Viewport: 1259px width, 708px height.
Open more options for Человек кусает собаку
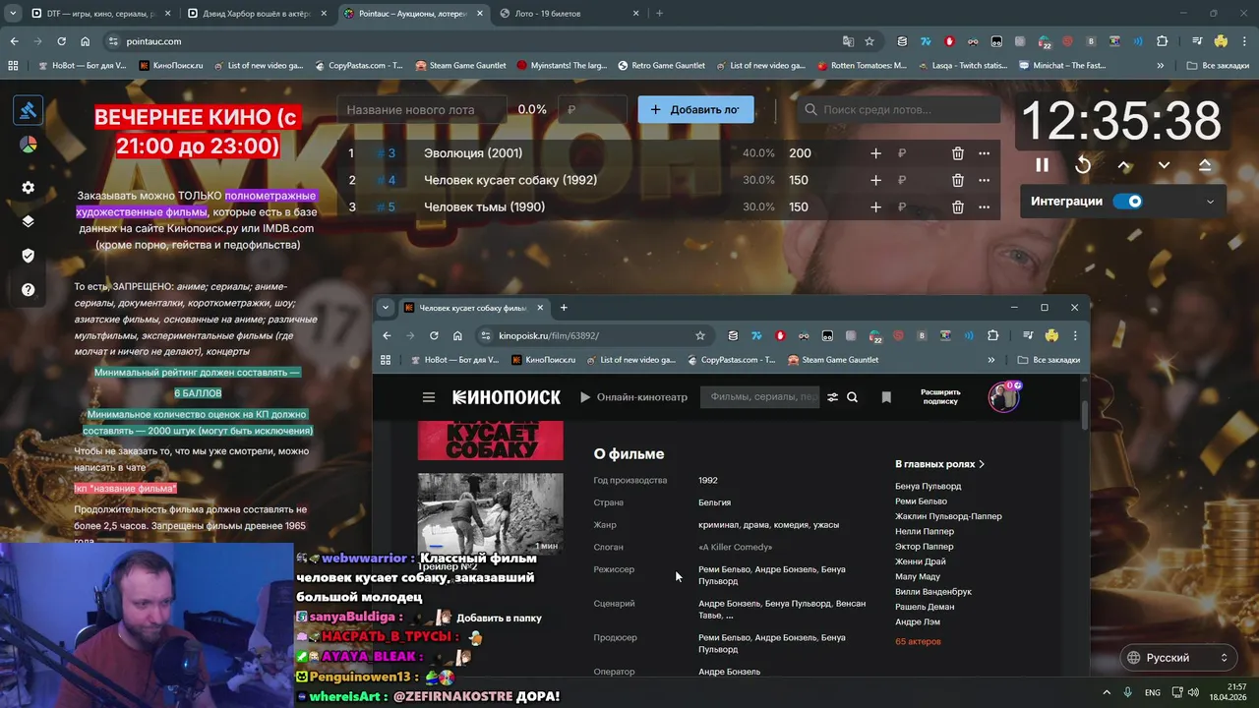(x=984, y=180)
